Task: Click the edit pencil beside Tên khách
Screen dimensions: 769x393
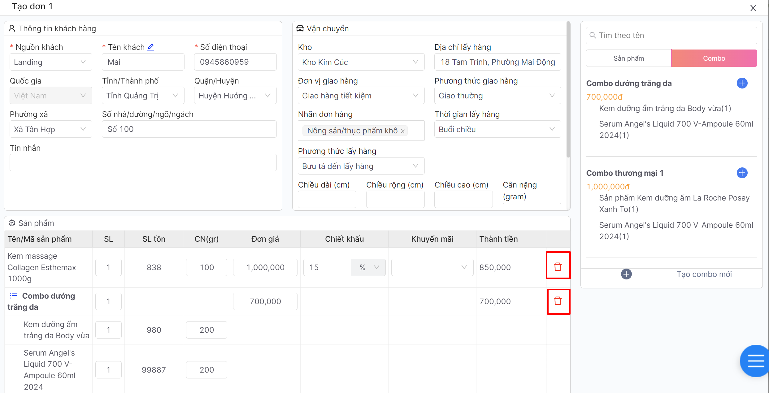Action: [x=151, y=47]
